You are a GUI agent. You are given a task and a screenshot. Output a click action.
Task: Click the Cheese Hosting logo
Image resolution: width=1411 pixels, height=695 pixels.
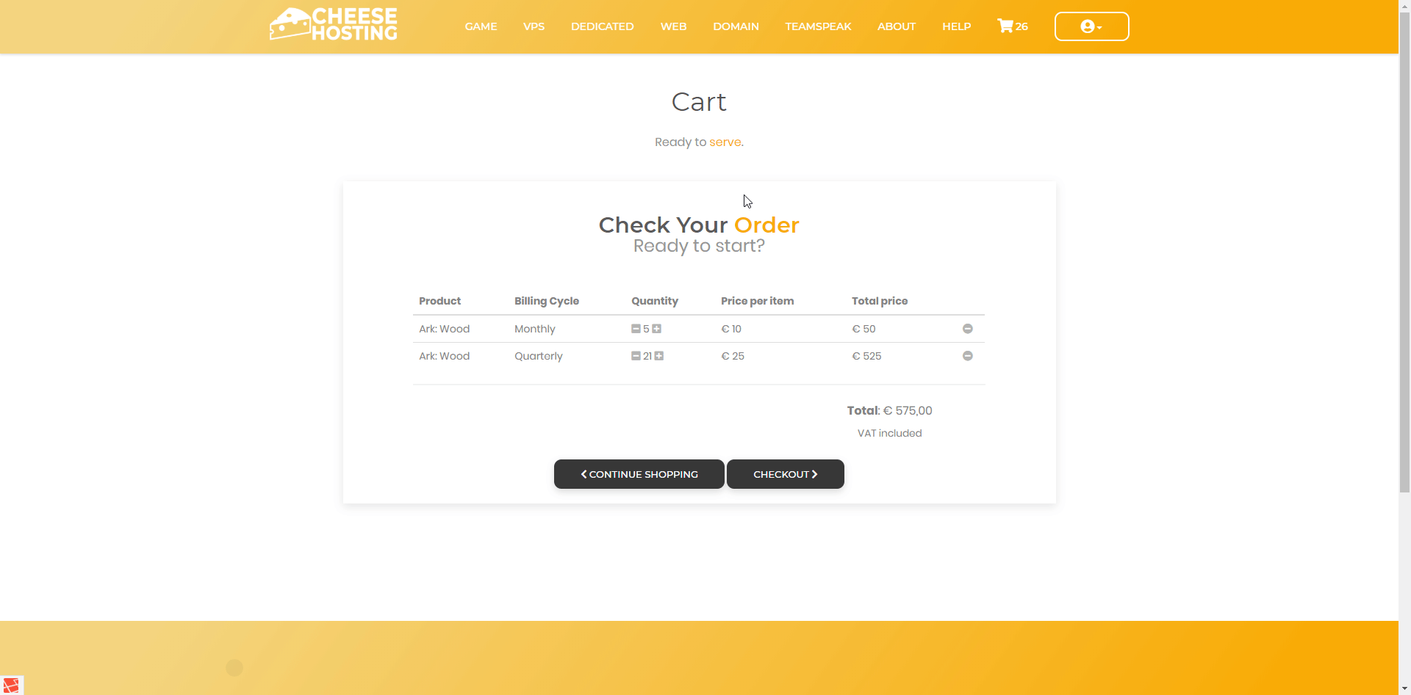[x=334, y=25]
